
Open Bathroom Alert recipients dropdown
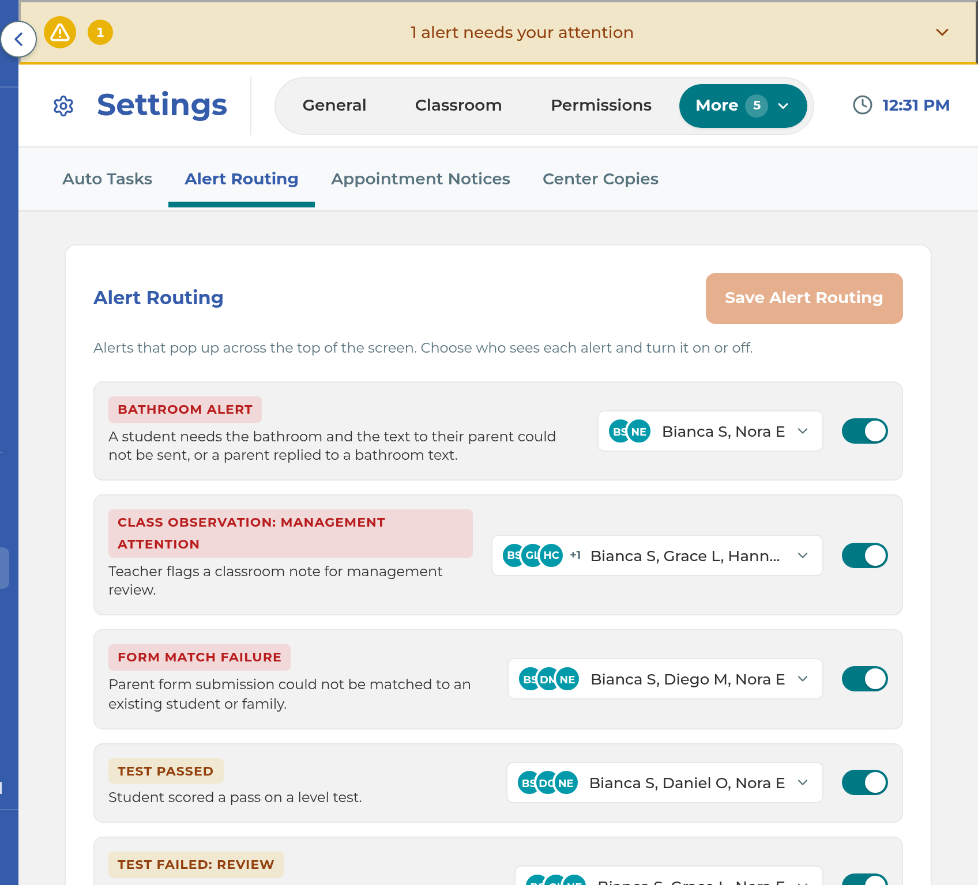point(710,431)
